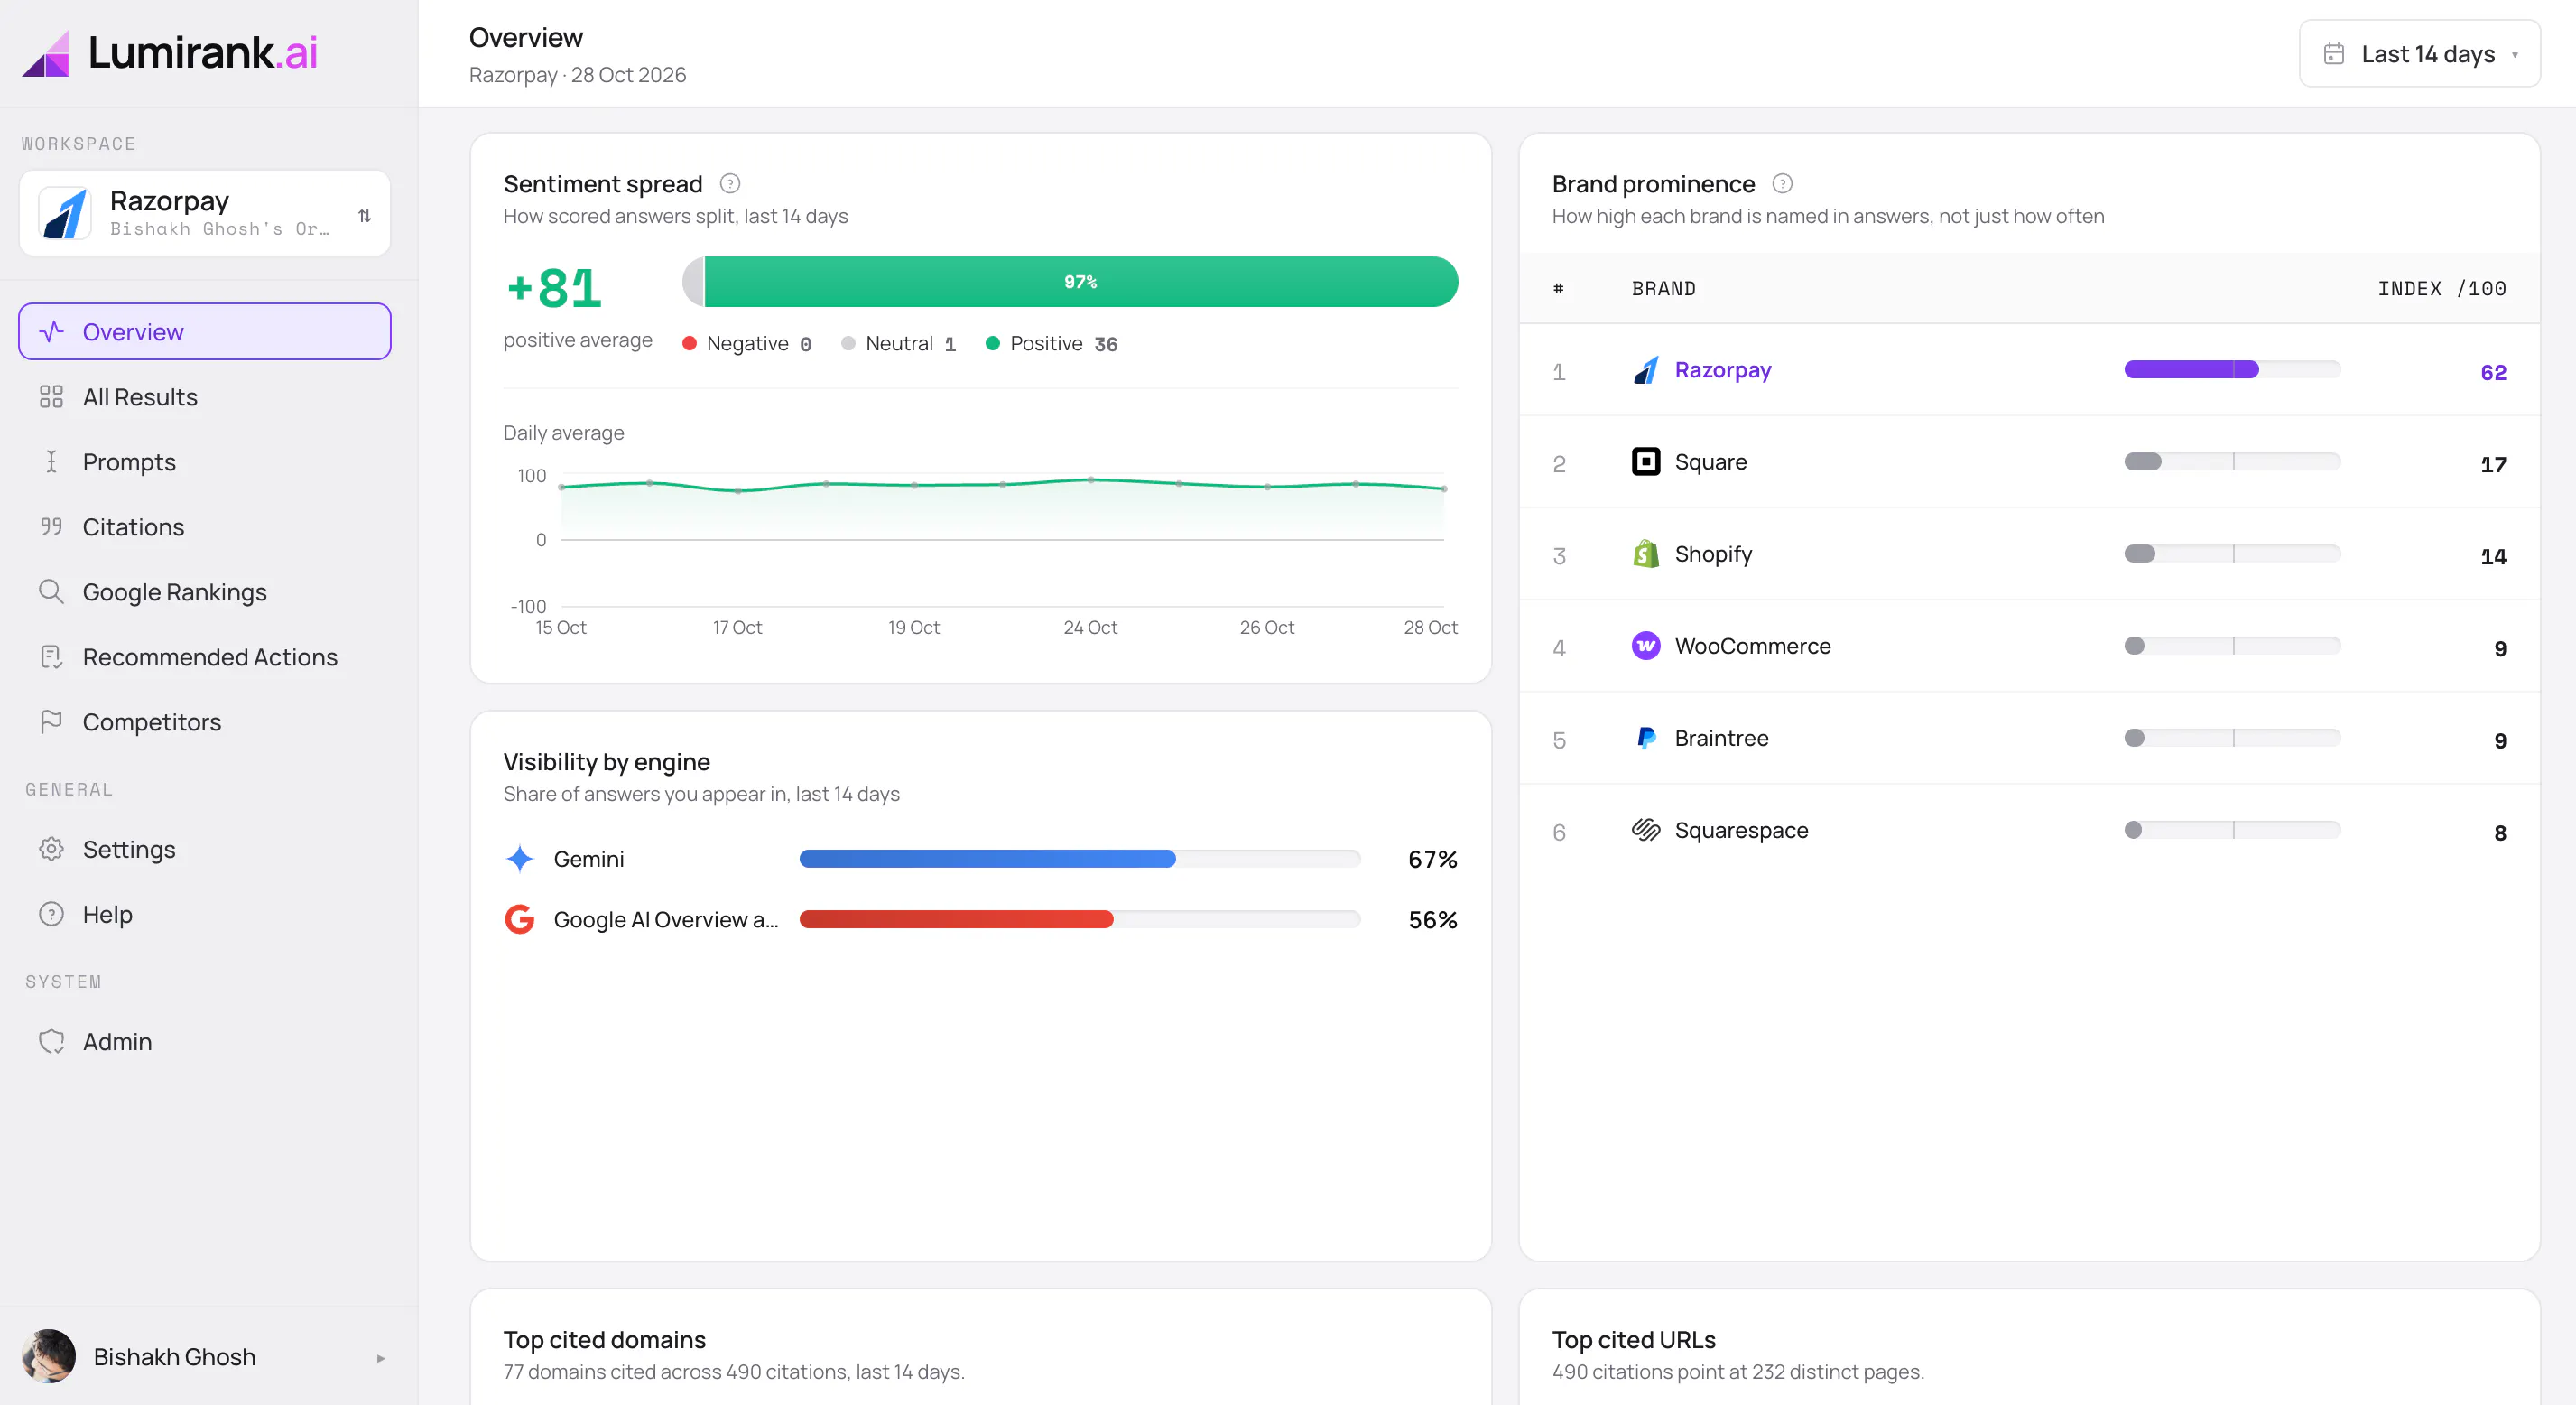Click the Top cited domains heading

click(x=604, y=1339)
